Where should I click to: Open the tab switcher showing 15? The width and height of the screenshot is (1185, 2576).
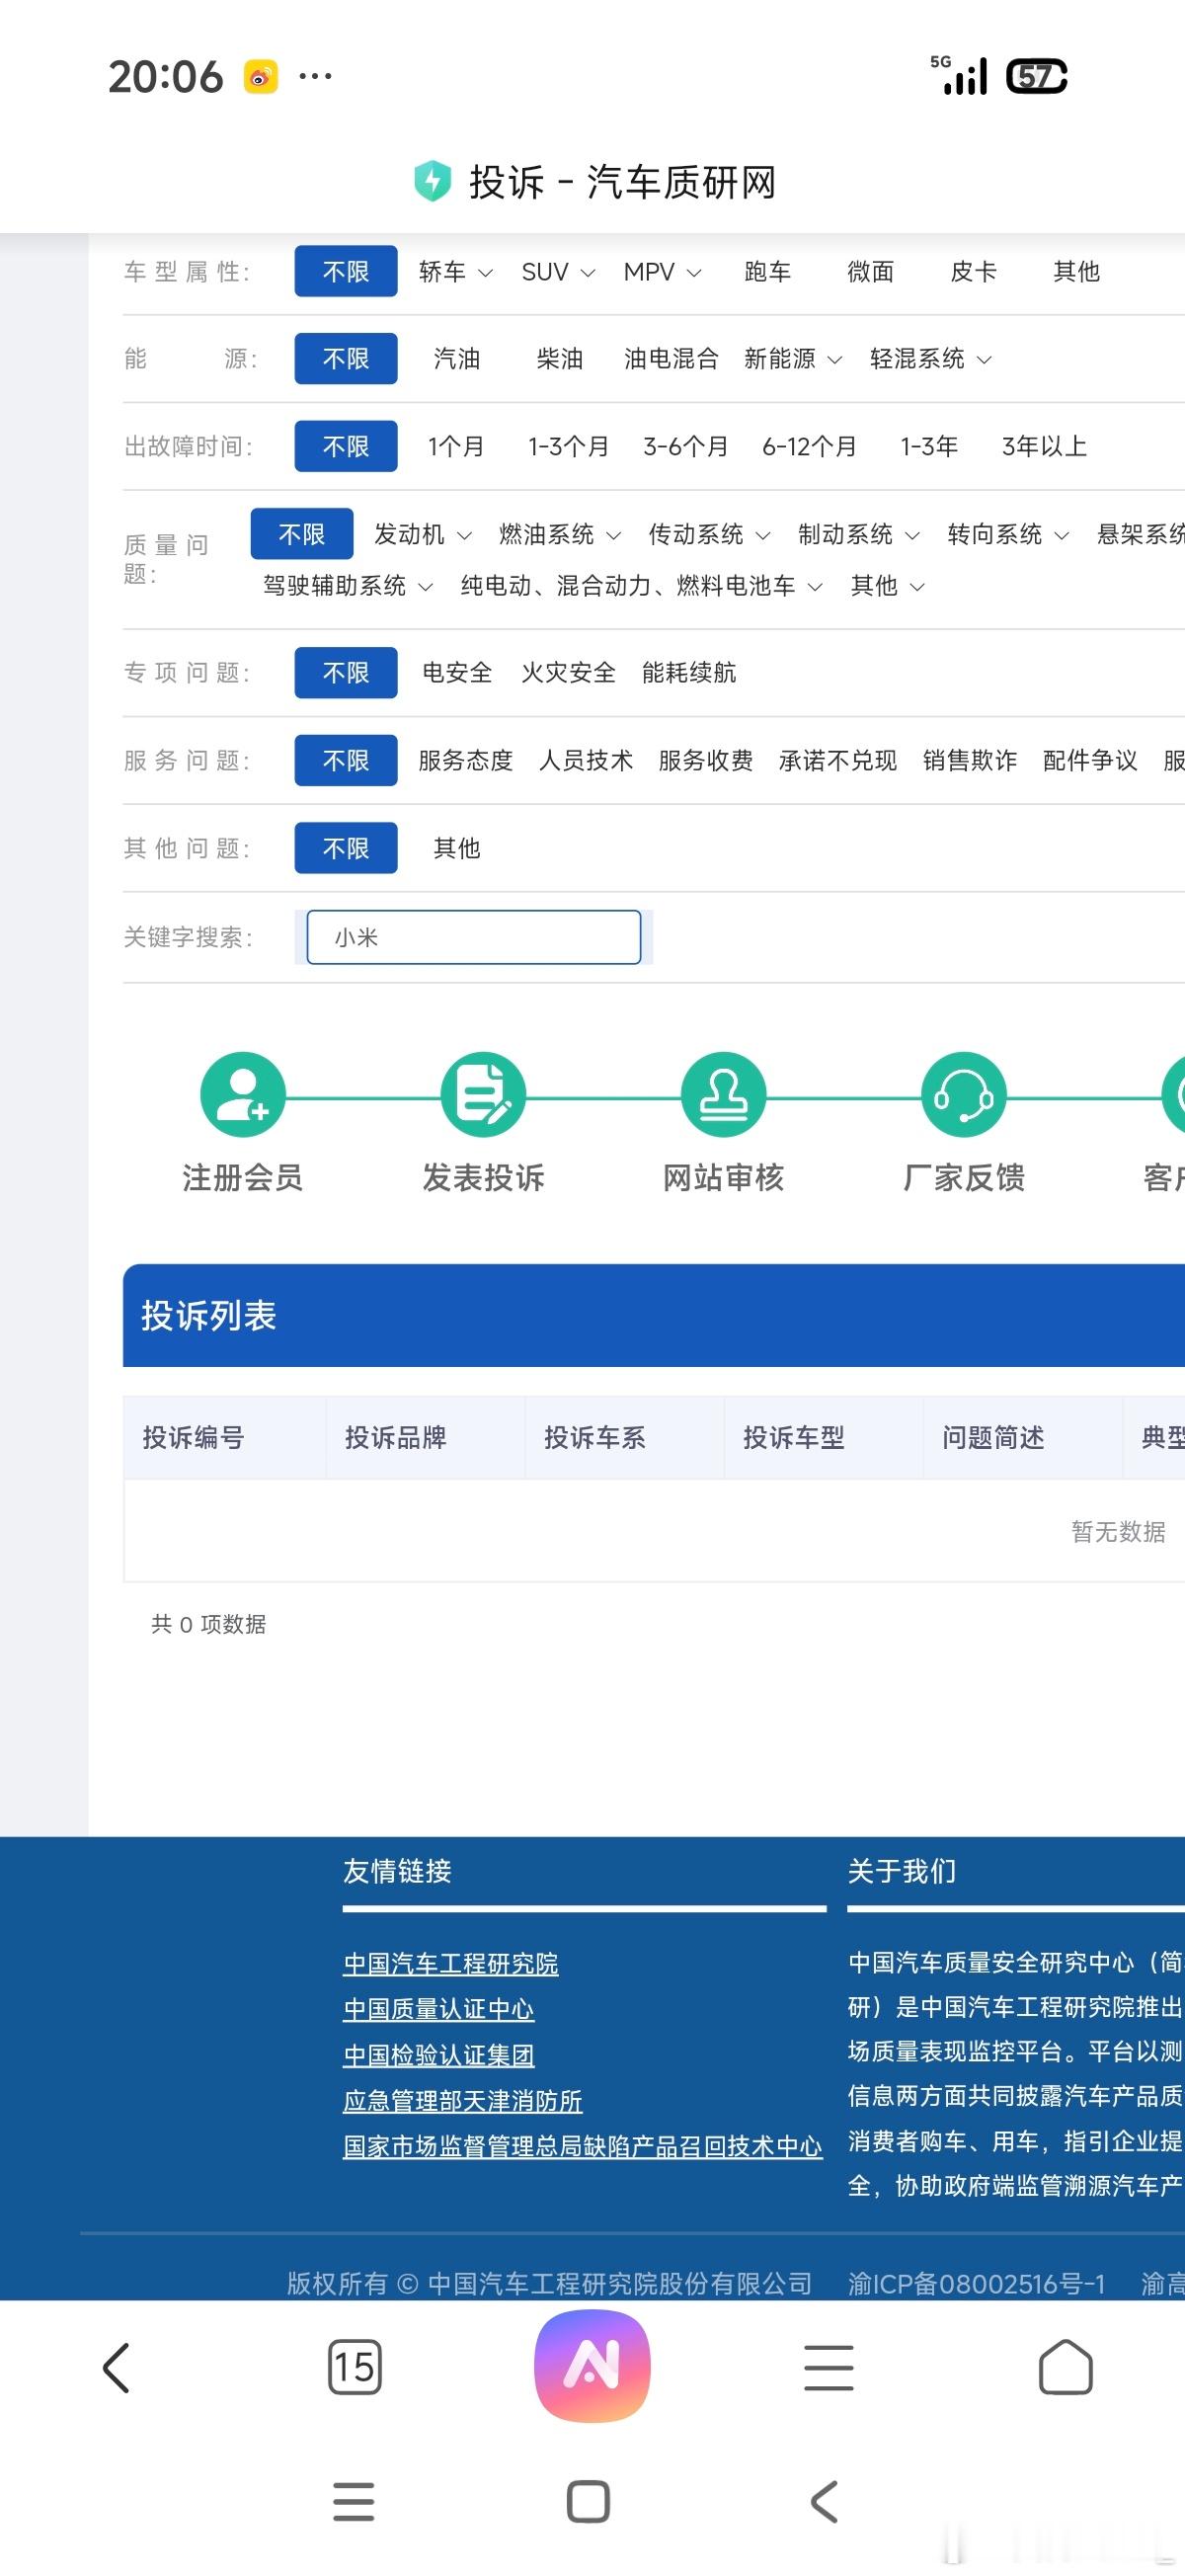click(354, 2367)
